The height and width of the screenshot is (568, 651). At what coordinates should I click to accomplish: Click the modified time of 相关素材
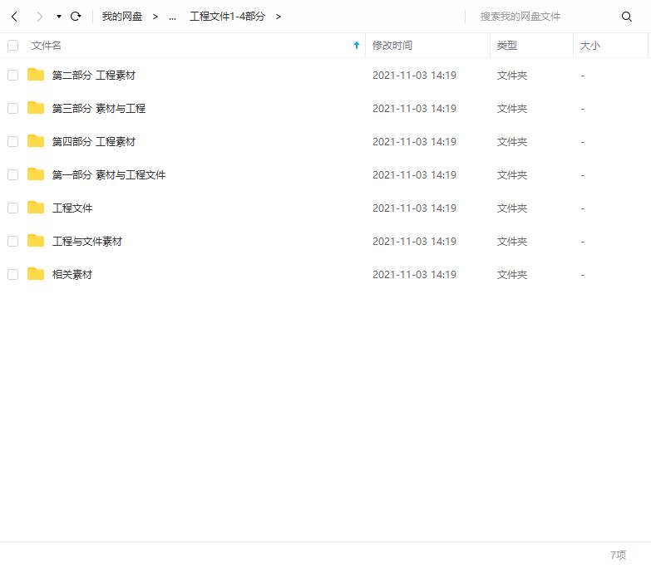click(414, 274)
